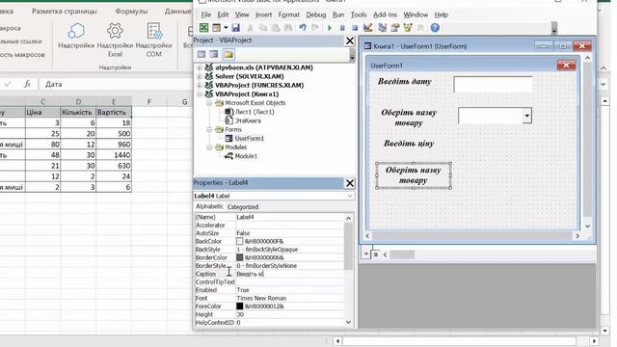Click the Reset stop icon in VBA toolbar

pyautogui.click(x=355, y=28)
